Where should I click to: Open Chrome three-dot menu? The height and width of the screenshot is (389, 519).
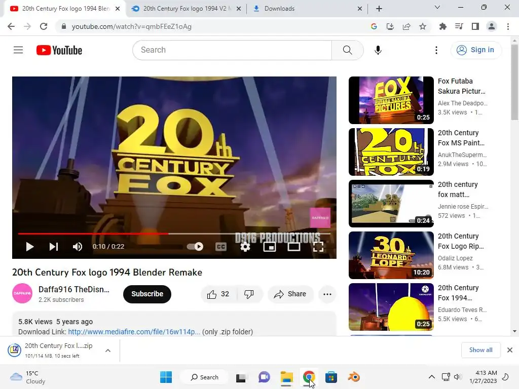point(508,26)
